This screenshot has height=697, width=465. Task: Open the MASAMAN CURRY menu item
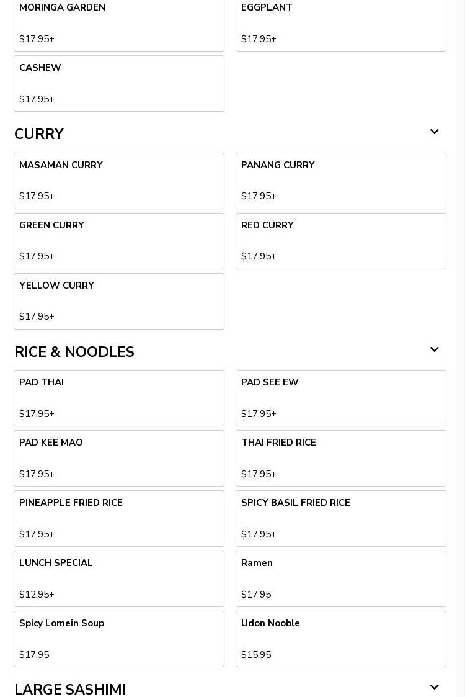click(x=119, y=181)
